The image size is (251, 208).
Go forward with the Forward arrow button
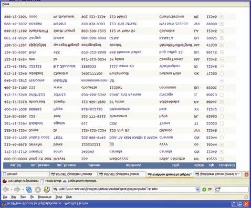17,190
